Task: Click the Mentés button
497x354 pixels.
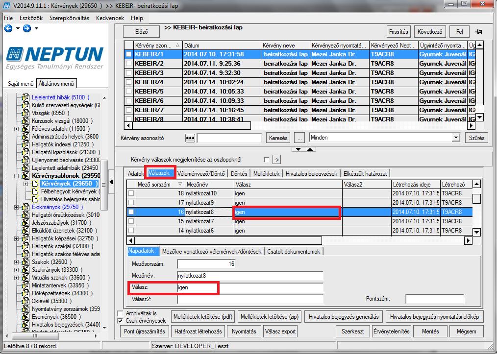Action: point(430,331)
